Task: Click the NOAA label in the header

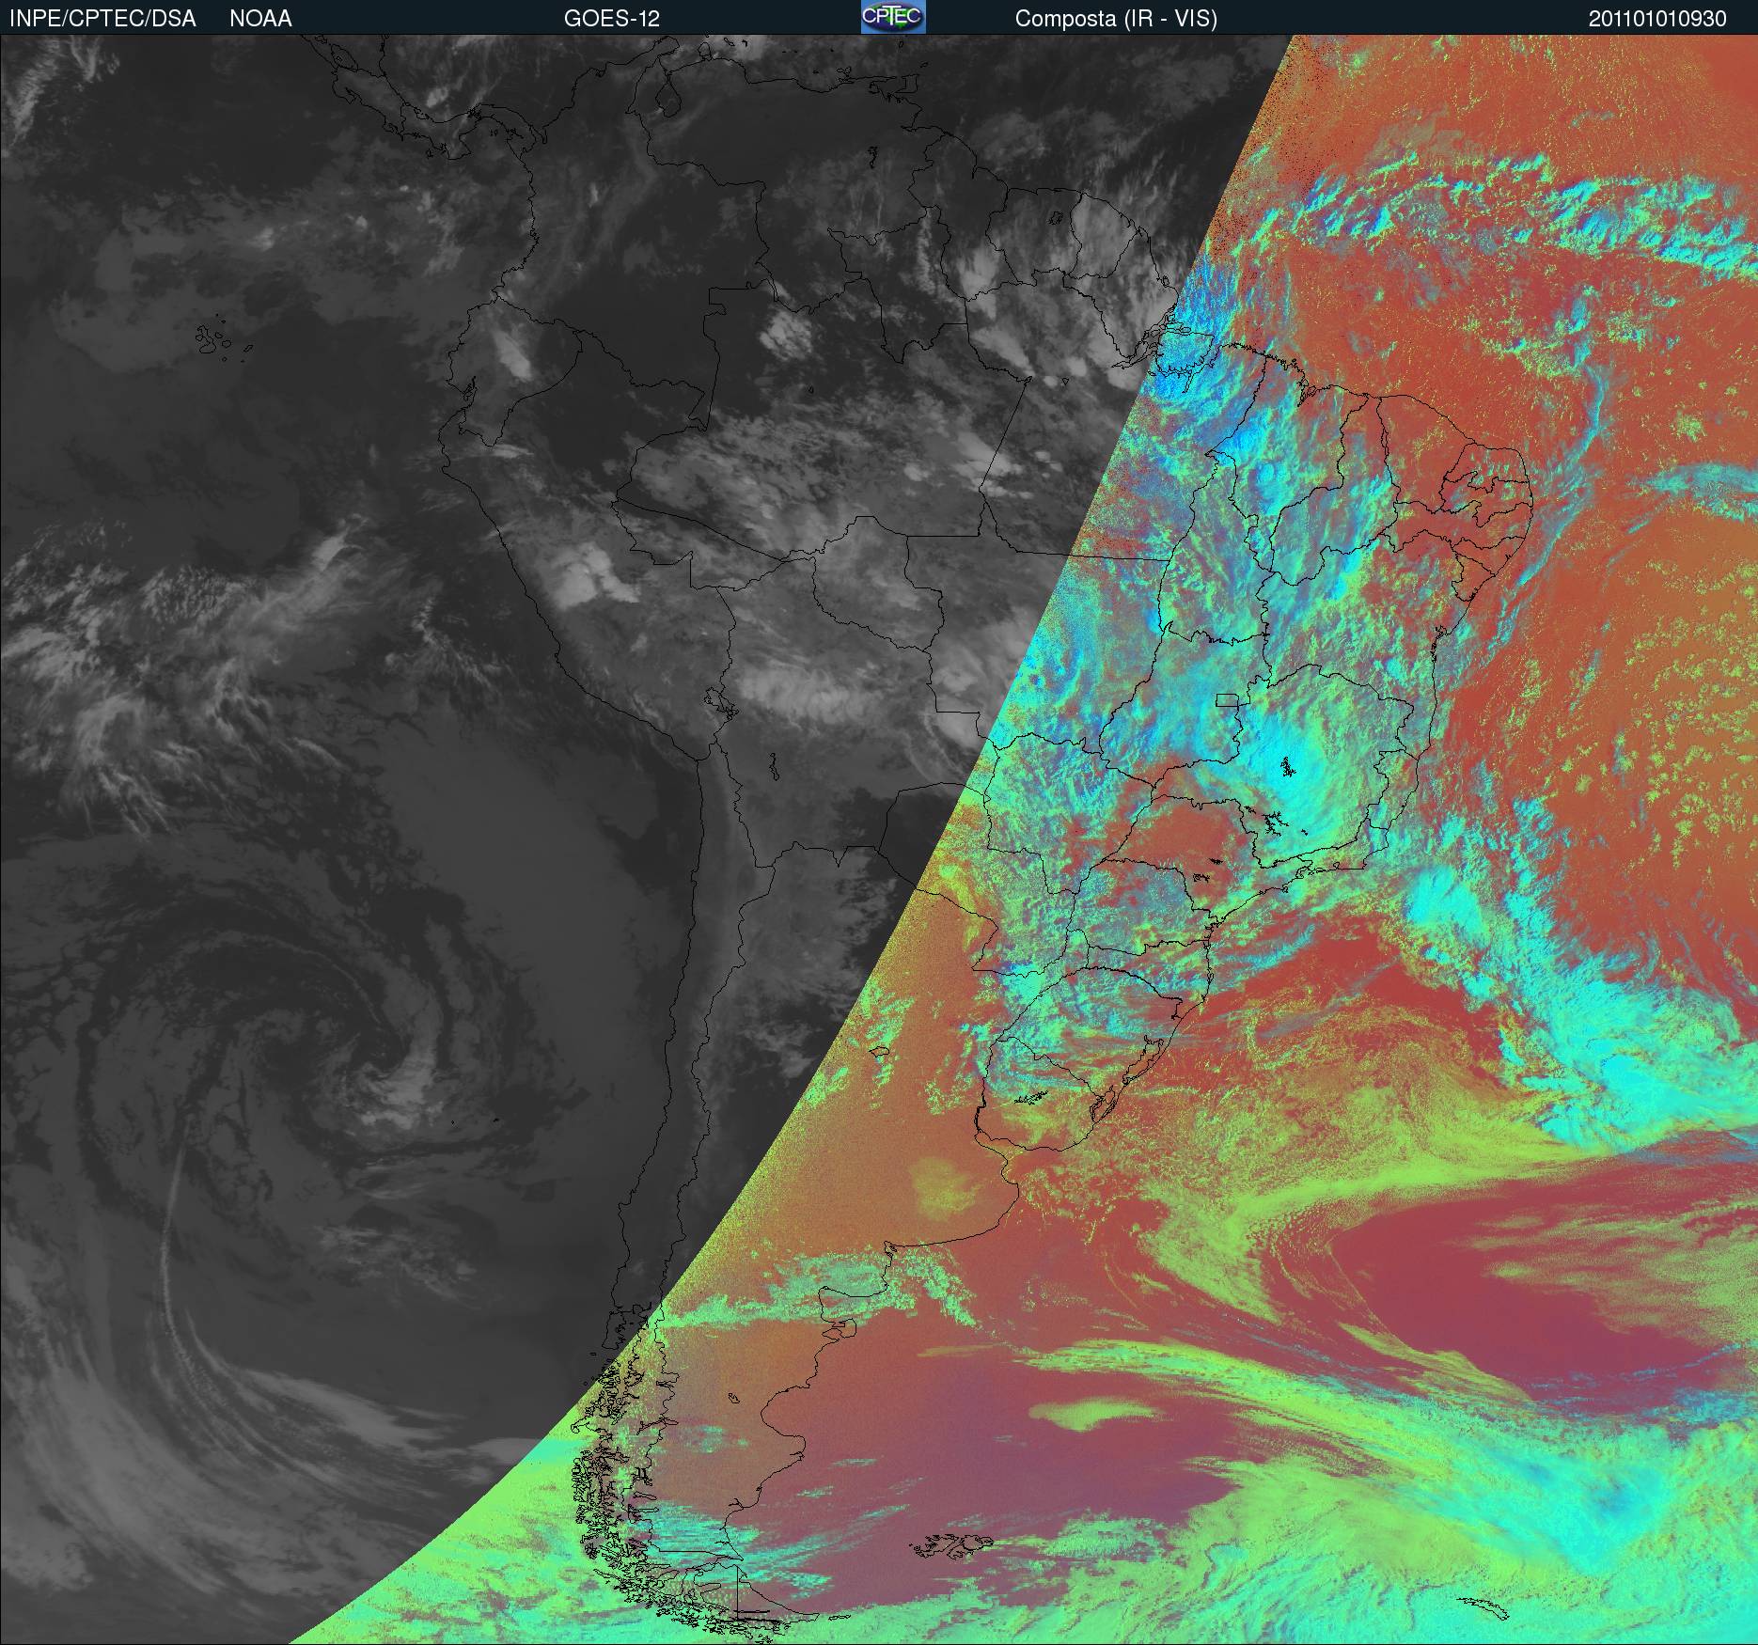Action: click(x=260, y=19)
